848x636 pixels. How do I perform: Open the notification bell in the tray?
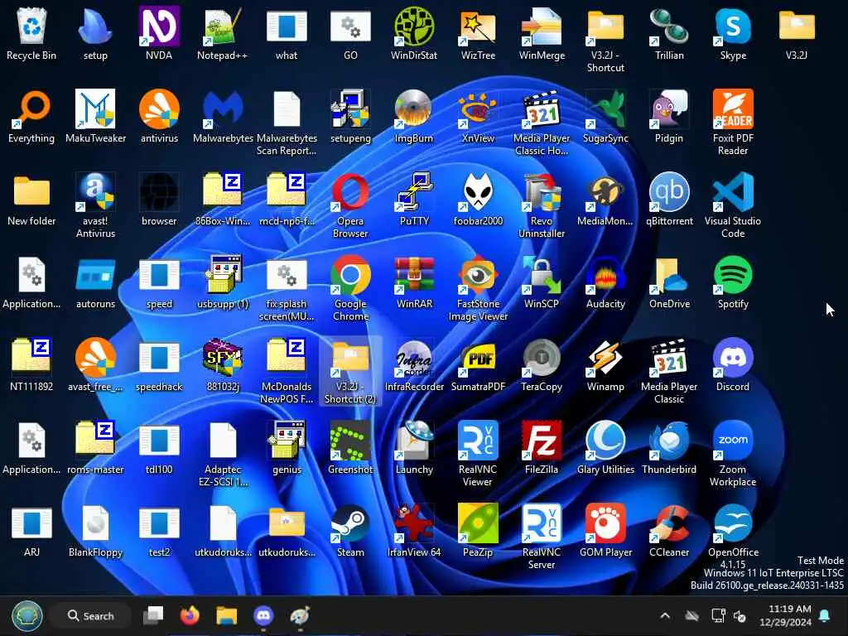coord(826,615)
